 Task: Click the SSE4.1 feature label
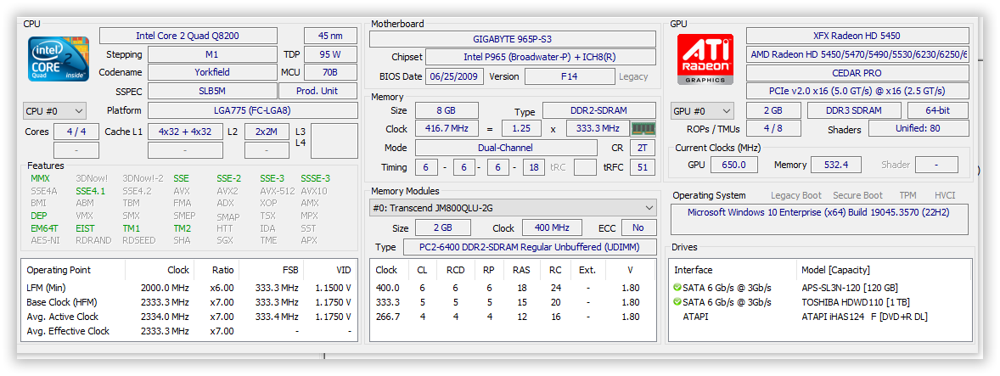pos(91,191)
